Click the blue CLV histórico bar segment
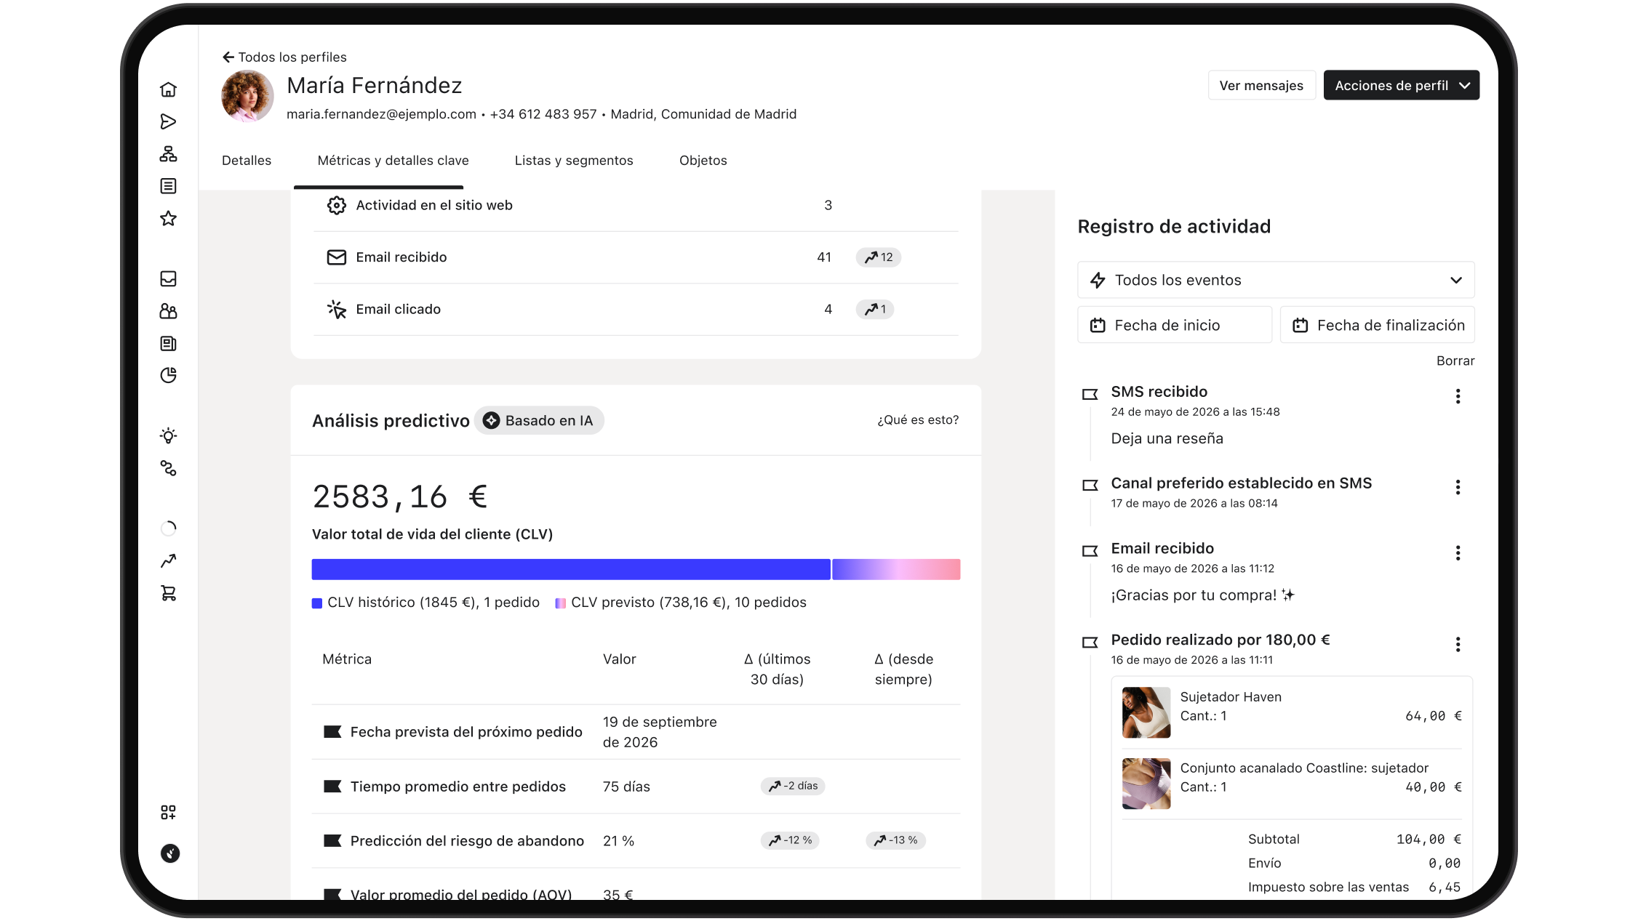The height and width of the screenshot is (921, 1638). tap(571, 569)
